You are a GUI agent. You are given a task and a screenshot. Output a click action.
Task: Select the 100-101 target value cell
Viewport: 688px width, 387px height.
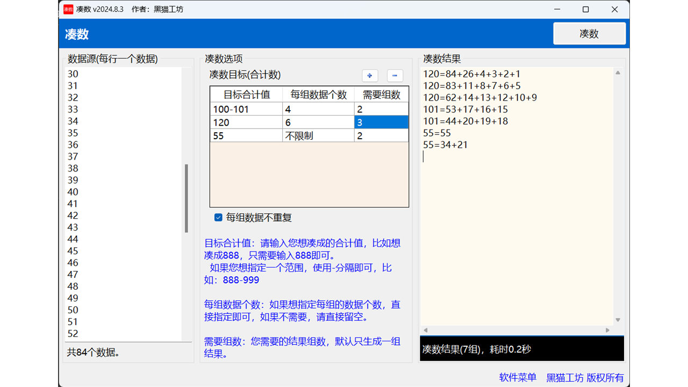[x=246, y=109]
